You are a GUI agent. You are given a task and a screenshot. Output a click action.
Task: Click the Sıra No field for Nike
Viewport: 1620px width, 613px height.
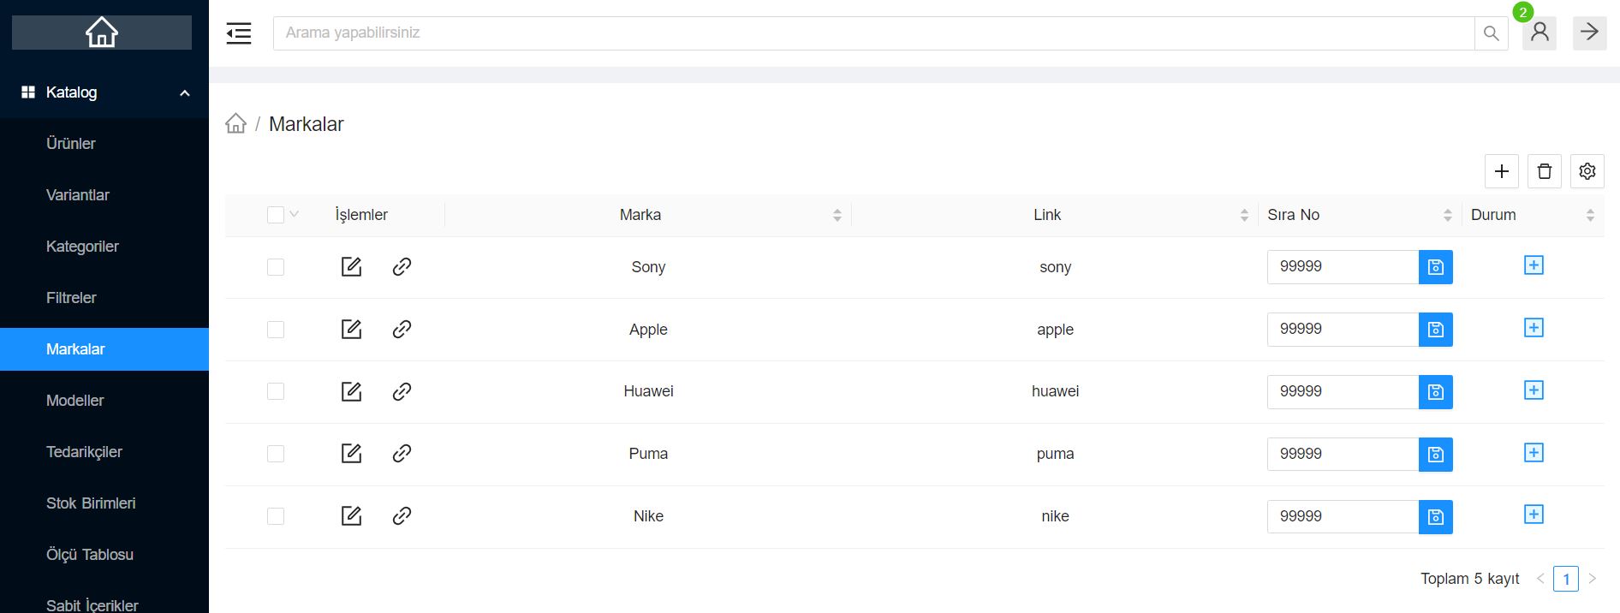[1343, 517]
